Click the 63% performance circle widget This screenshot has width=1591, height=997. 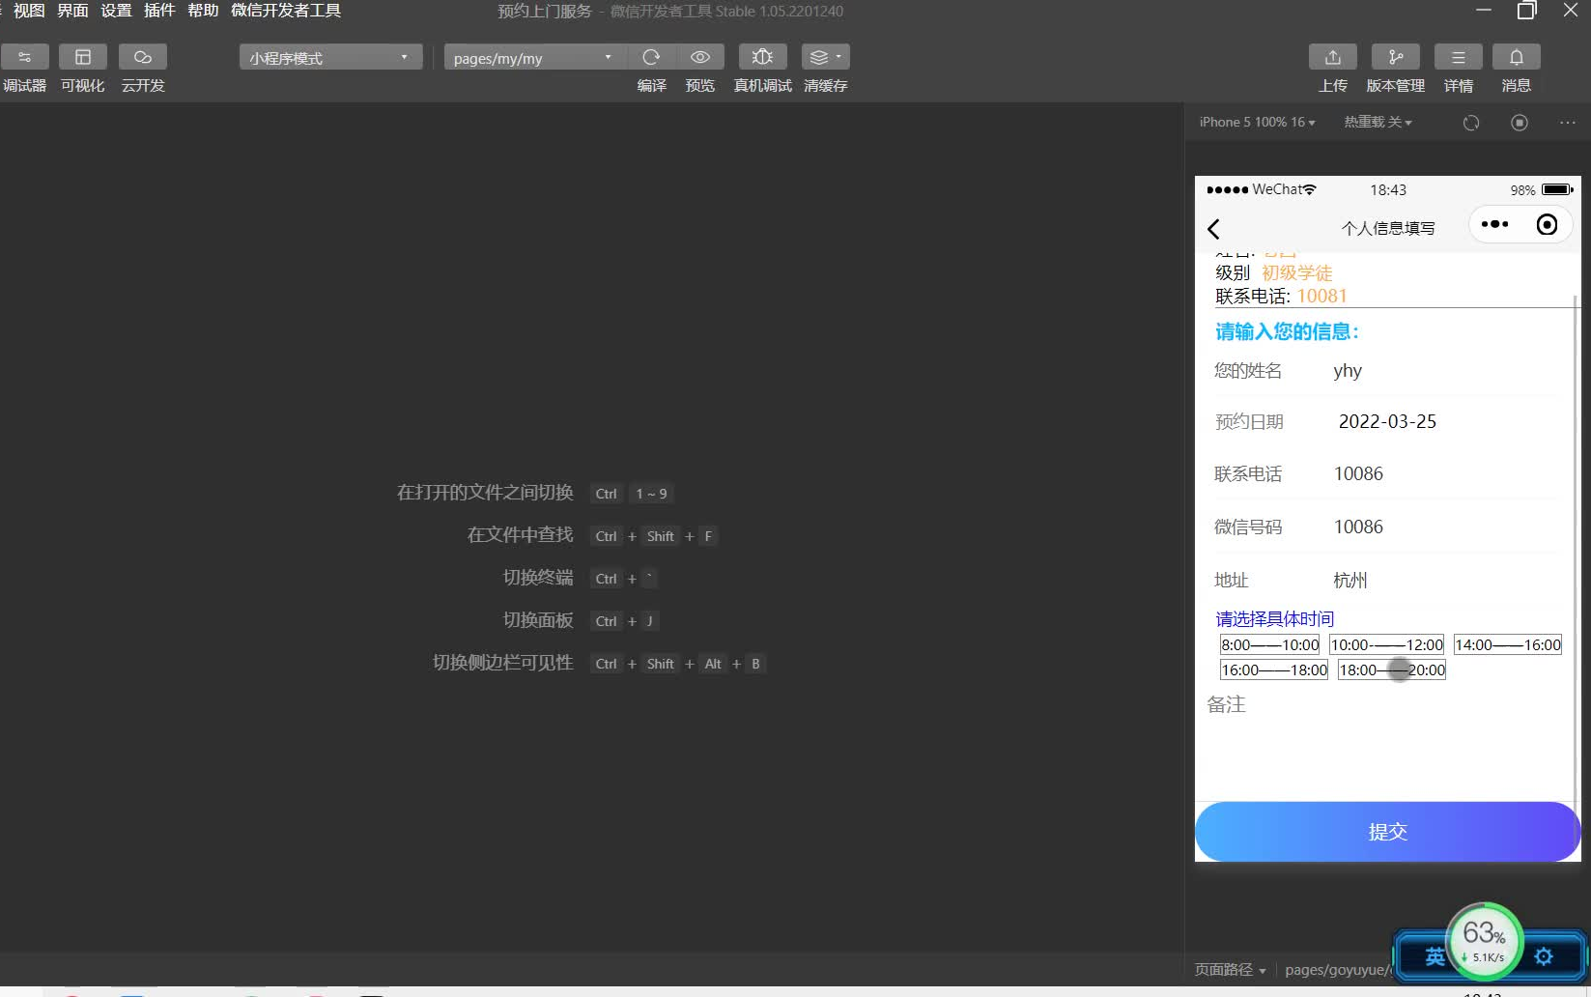[x=1485, y=940]
